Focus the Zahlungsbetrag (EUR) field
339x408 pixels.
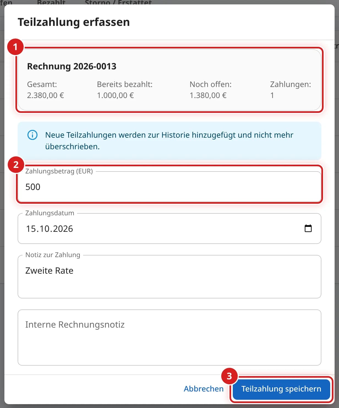click(x=169, y=187)
